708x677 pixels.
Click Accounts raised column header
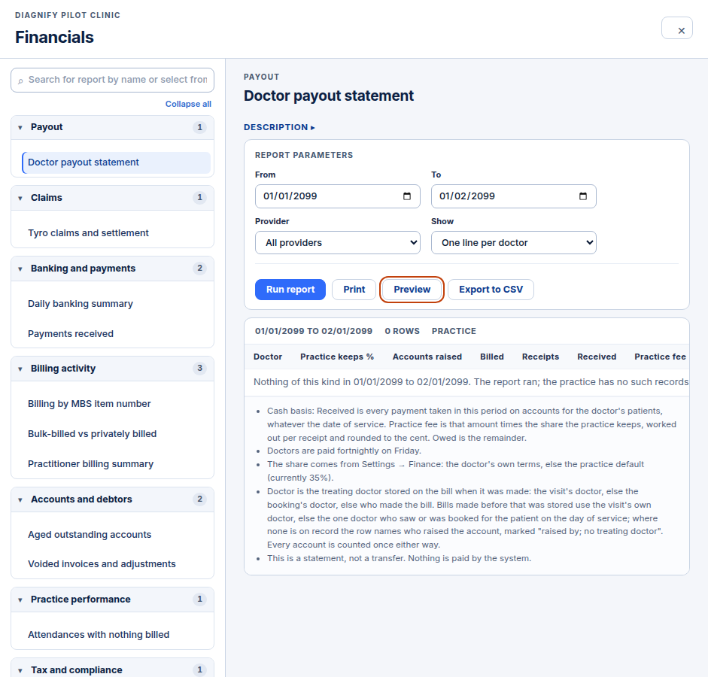[x=427, y=357]
